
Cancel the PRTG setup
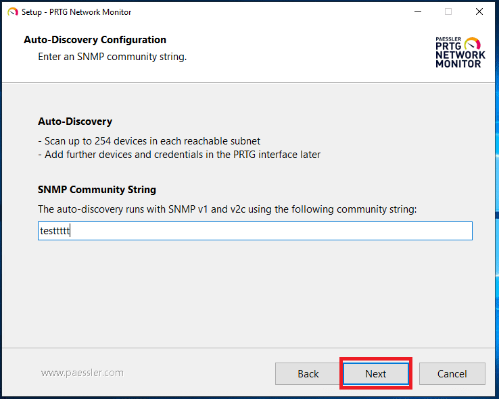point(452,373)
